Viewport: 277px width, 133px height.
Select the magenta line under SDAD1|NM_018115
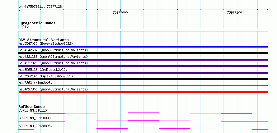(x=143, y=113)
